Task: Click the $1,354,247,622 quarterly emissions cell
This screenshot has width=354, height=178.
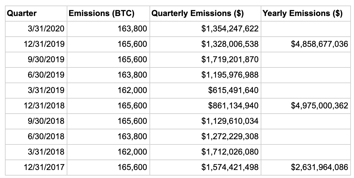Action: click(x=230, y=29)
